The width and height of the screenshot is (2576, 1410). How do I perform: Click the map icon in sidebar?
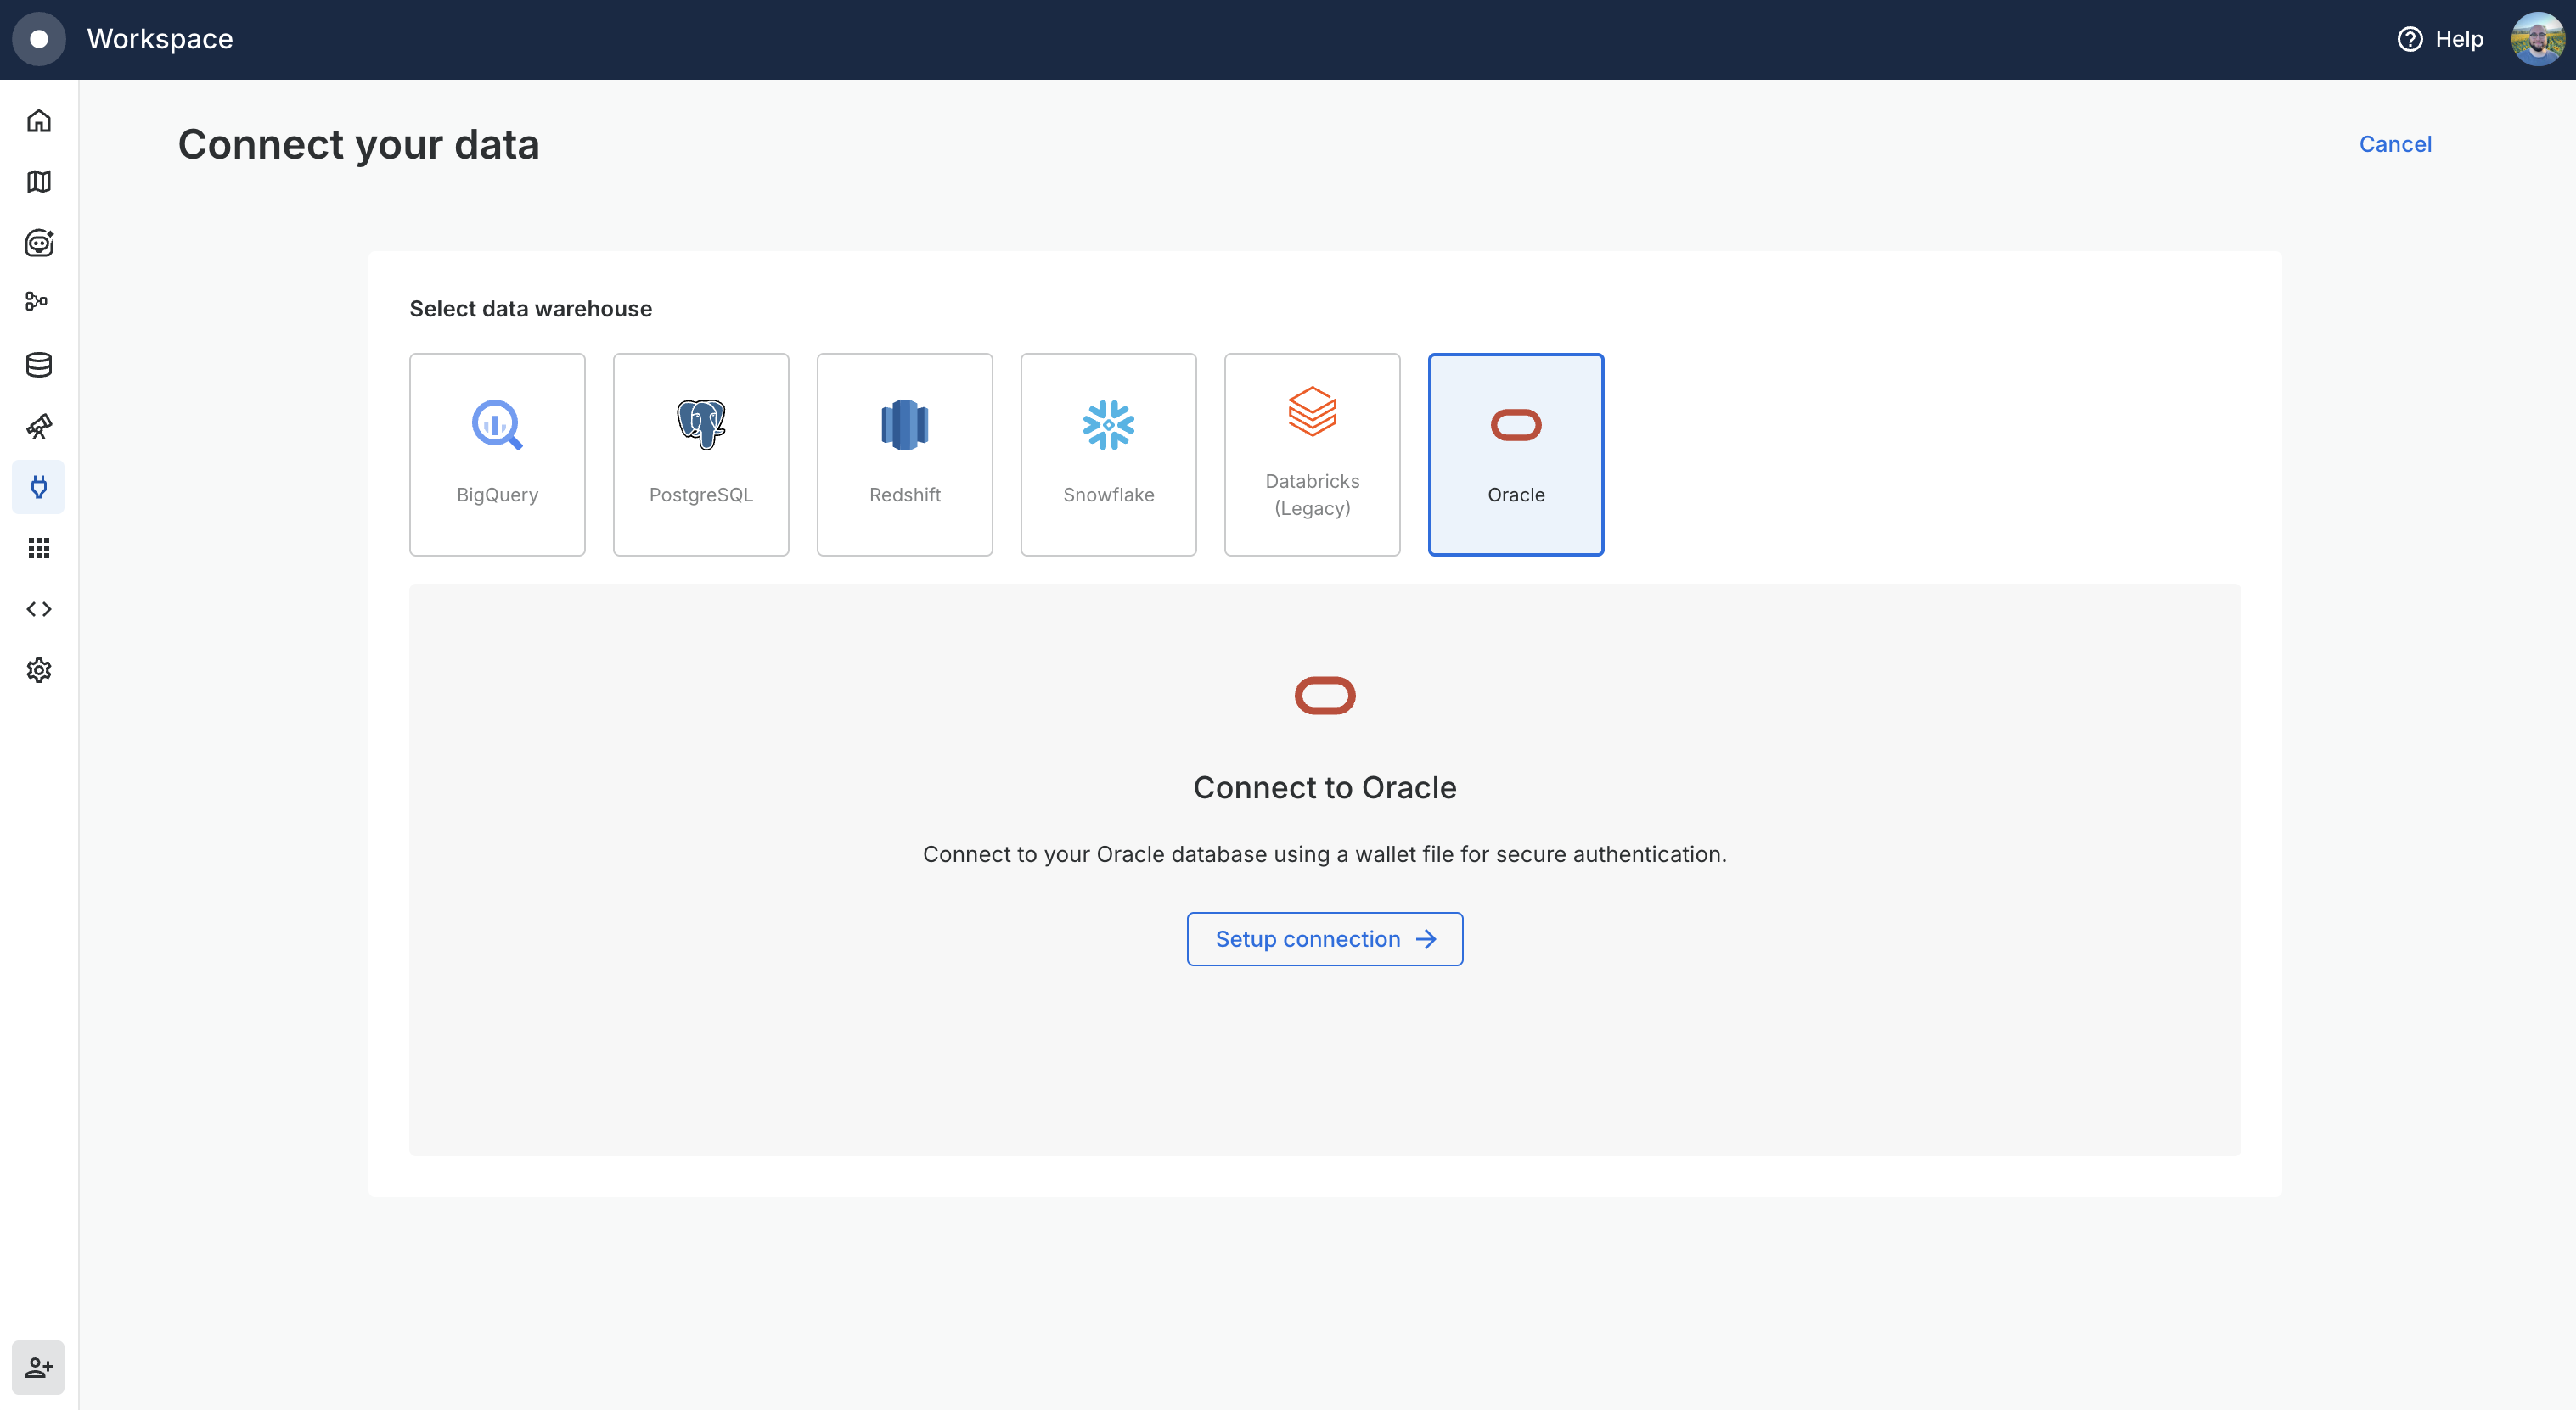click(39, 182)
